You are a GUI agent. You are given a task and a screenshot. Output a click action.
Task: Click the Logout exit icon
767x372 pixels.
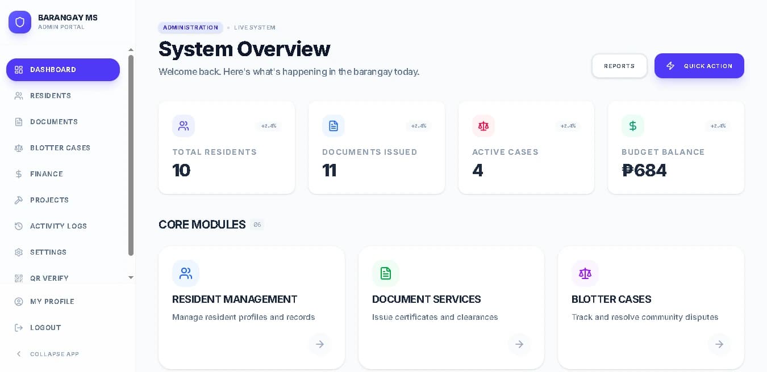(x=19, y=328)
